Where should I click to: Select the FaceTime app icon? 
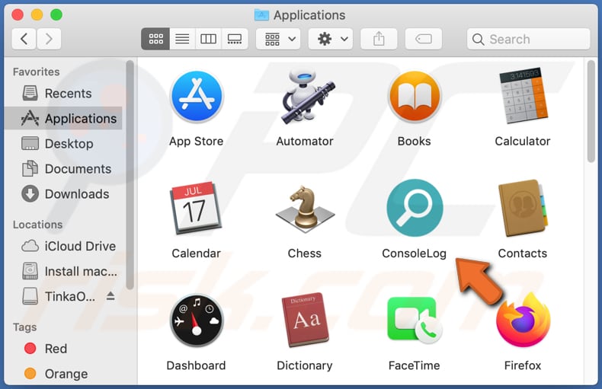[x=415, y=320]
